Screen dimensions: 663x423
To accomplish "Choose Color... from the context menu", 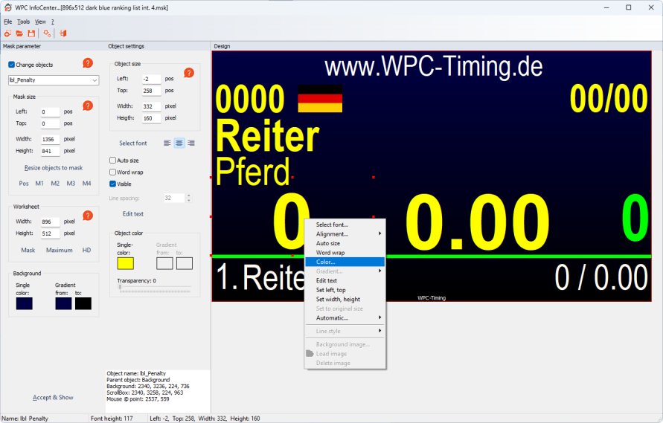I will coord(345,262).
